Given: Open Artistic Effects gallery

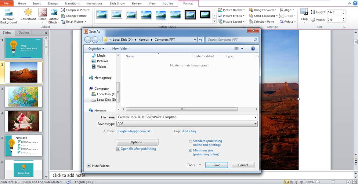Looking at the screenshot, I should click(54, 16).
